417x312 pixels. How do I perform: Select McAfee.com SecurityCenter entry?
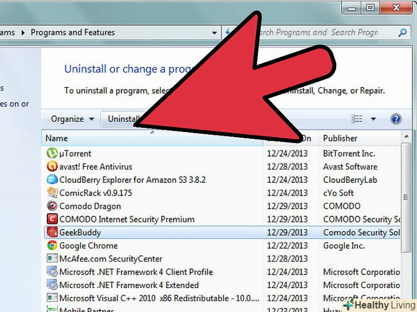point(111,259)
